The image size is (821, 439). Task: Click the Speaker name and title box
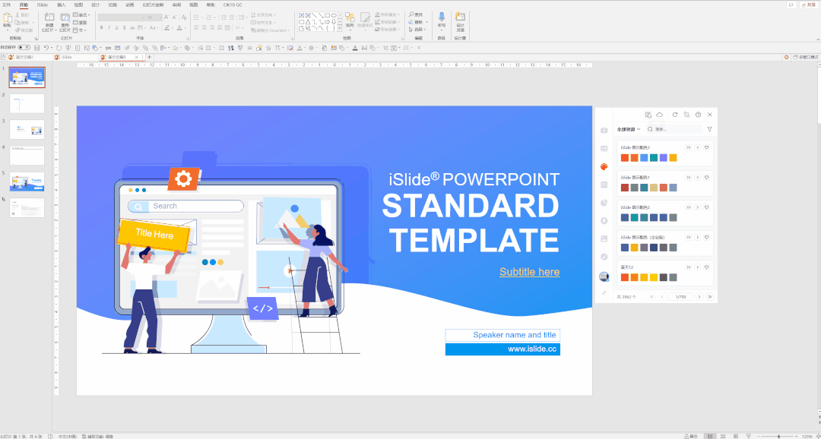(x=502, y=335)
